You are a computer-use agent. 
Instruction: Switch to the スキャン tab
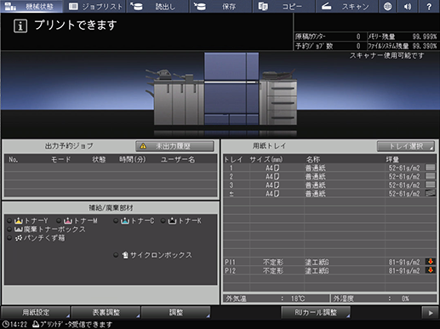tap(346, 6)
